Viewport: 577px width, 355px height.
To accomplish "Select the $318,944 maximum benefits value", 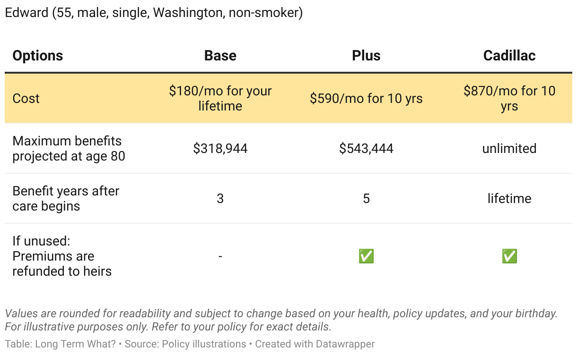I will (x=220, y=149).
